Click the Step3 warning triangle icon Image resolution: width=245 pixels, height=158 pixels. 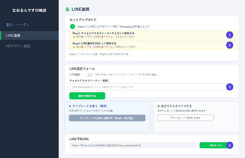(x=74, y=37)
